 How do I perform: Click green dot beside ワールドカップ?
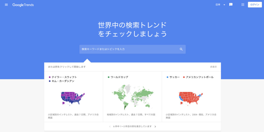pos(109,77)
